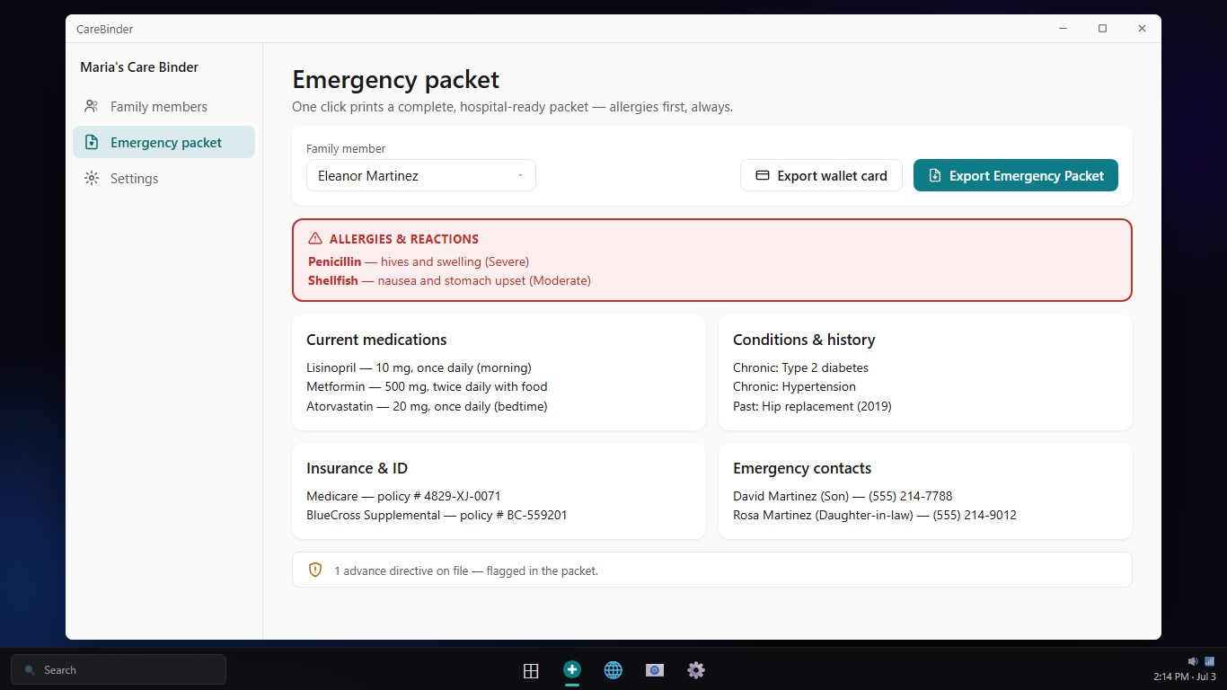
Task: Click the CareBinder plus icon in taskbar
Action: coord(572,669)
